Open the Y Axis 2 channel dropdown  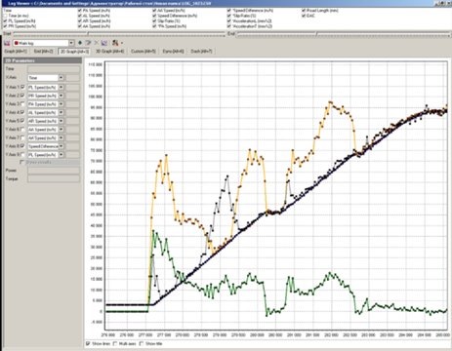coord(61,96)
